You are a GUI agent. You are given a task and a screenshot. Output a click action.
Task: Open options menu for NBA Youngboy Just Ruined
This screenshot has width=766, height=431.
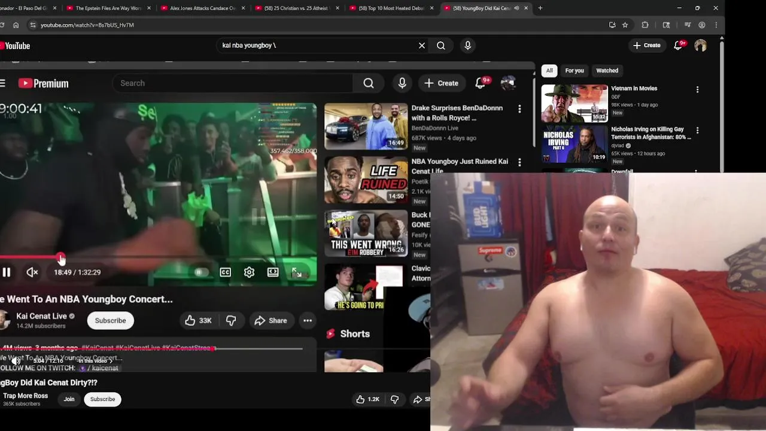(x=519, y=162)
